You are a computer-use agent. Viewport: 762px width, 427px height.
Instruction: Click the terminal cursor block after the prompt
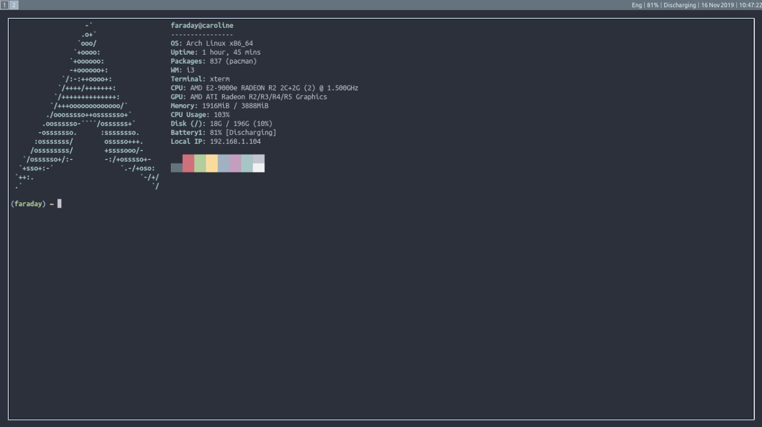60,204
